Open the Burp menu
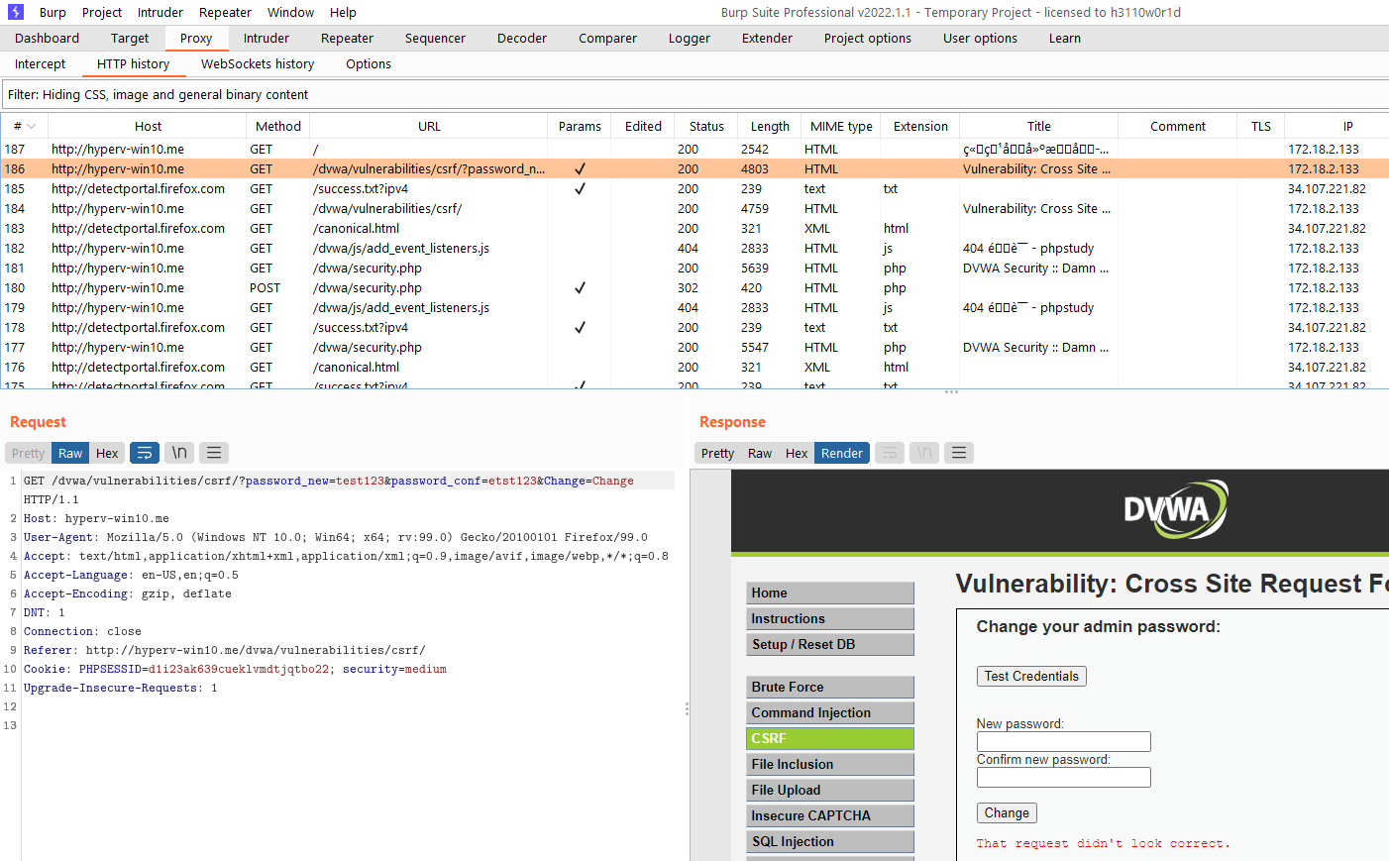 53,12
